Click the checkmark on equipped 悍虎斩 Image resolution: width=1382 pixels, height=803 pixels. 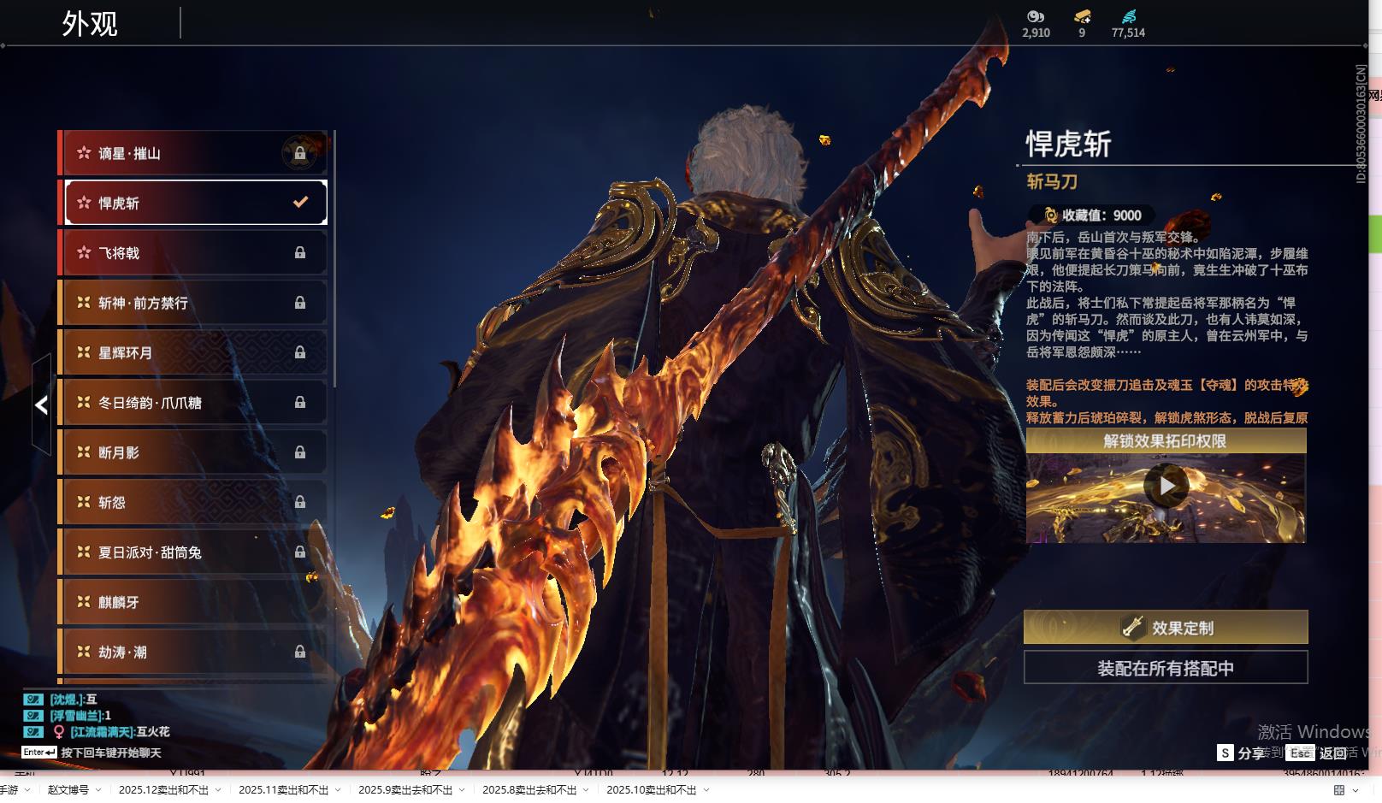[300, 202]
